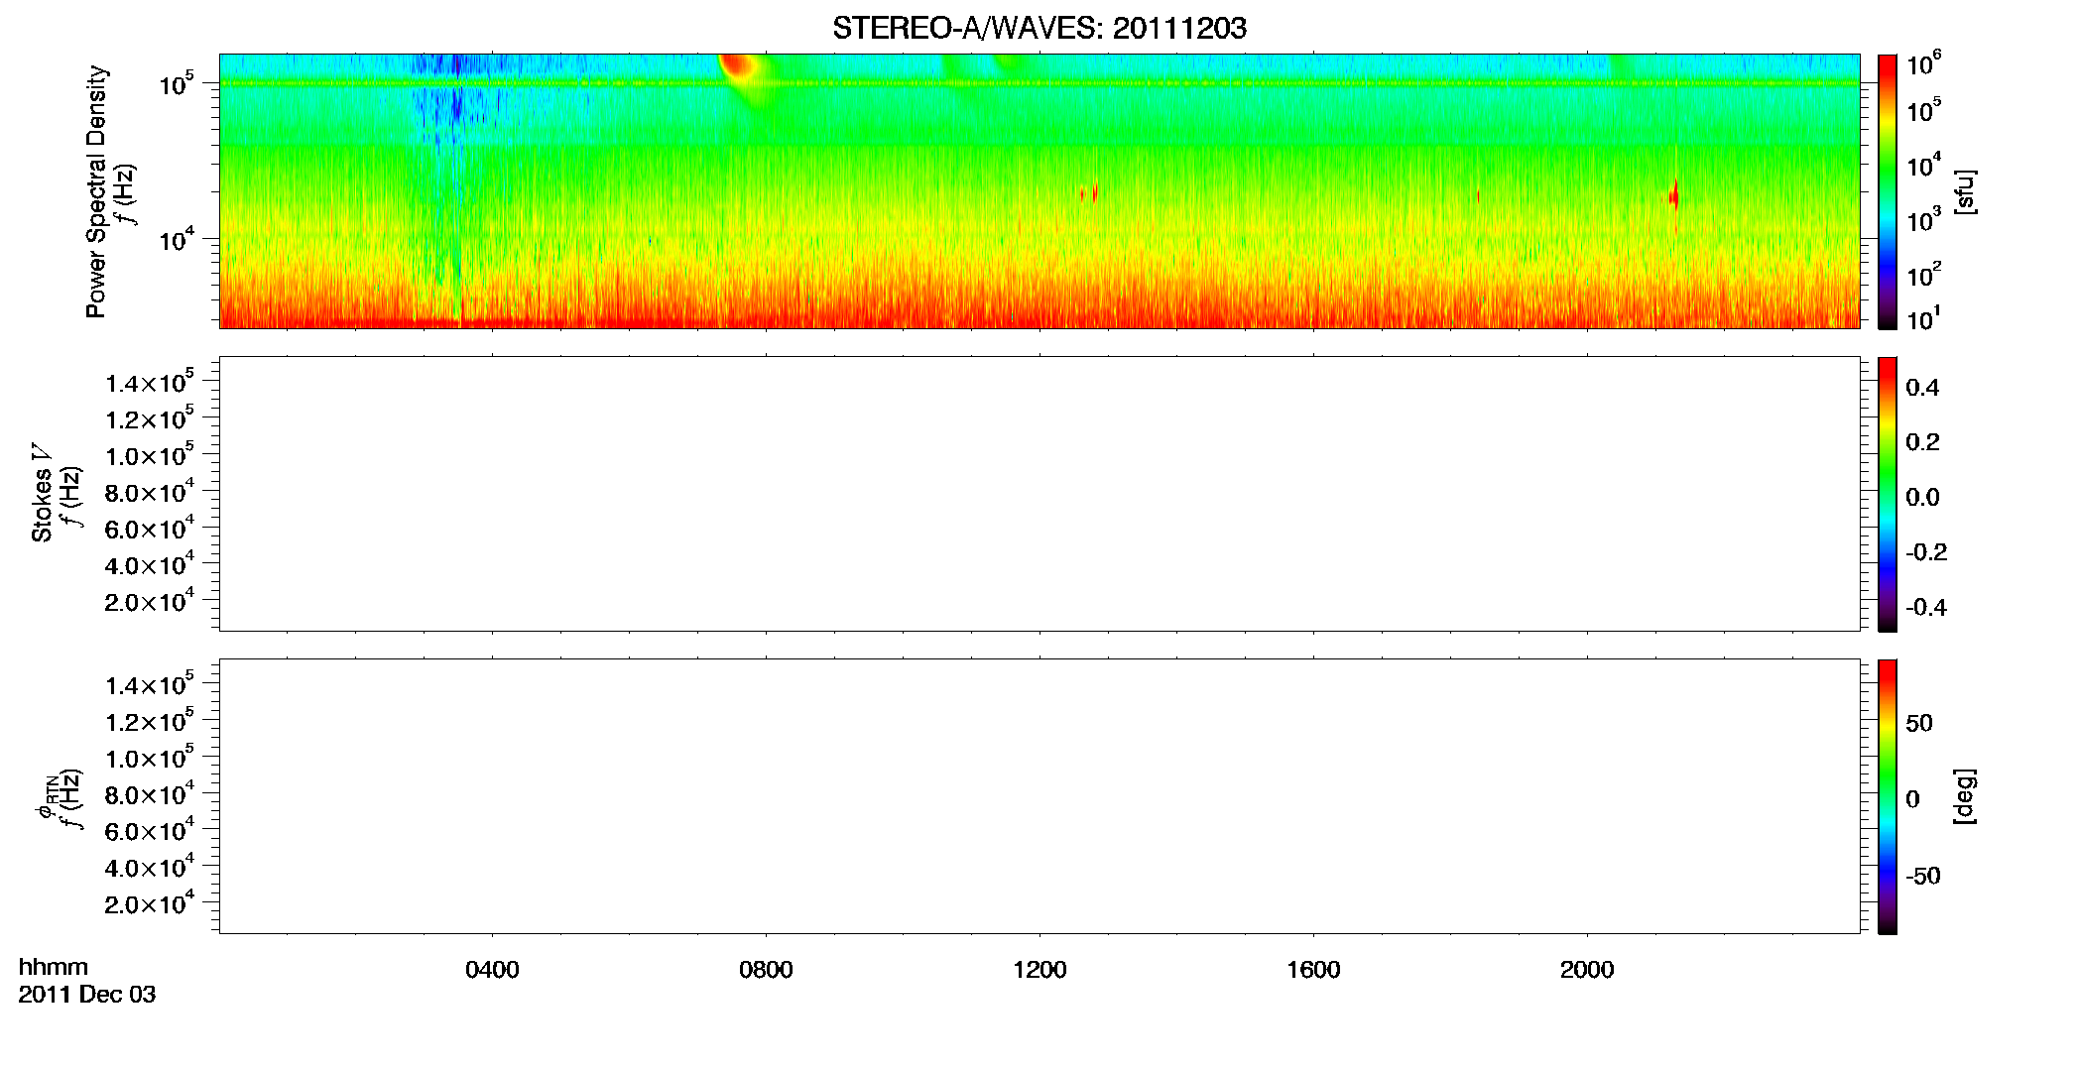Click the Stokes V color bar

[x=1888, y=494]
